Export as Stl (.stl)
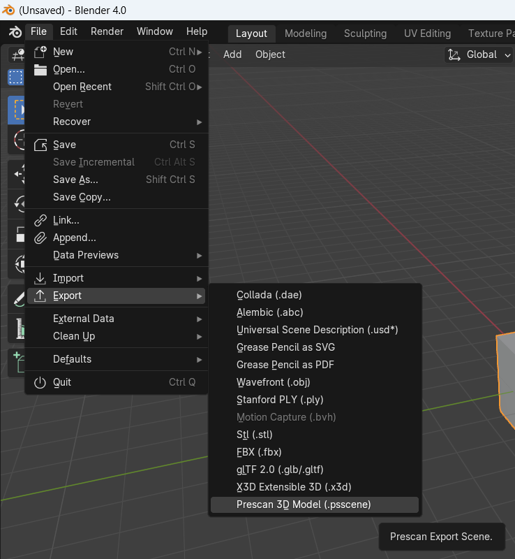515x559 pixels. (315, 435)
